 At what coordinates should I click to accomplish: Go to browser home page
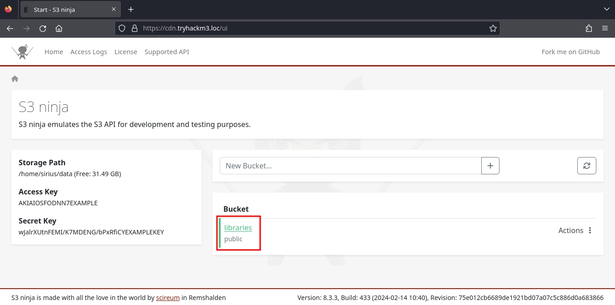tap(59, 28)
